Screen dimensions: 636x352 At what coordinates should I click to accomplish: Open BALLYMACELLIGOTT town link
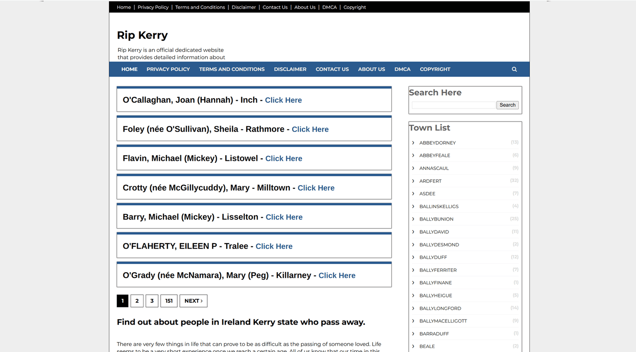pos(443,321)
